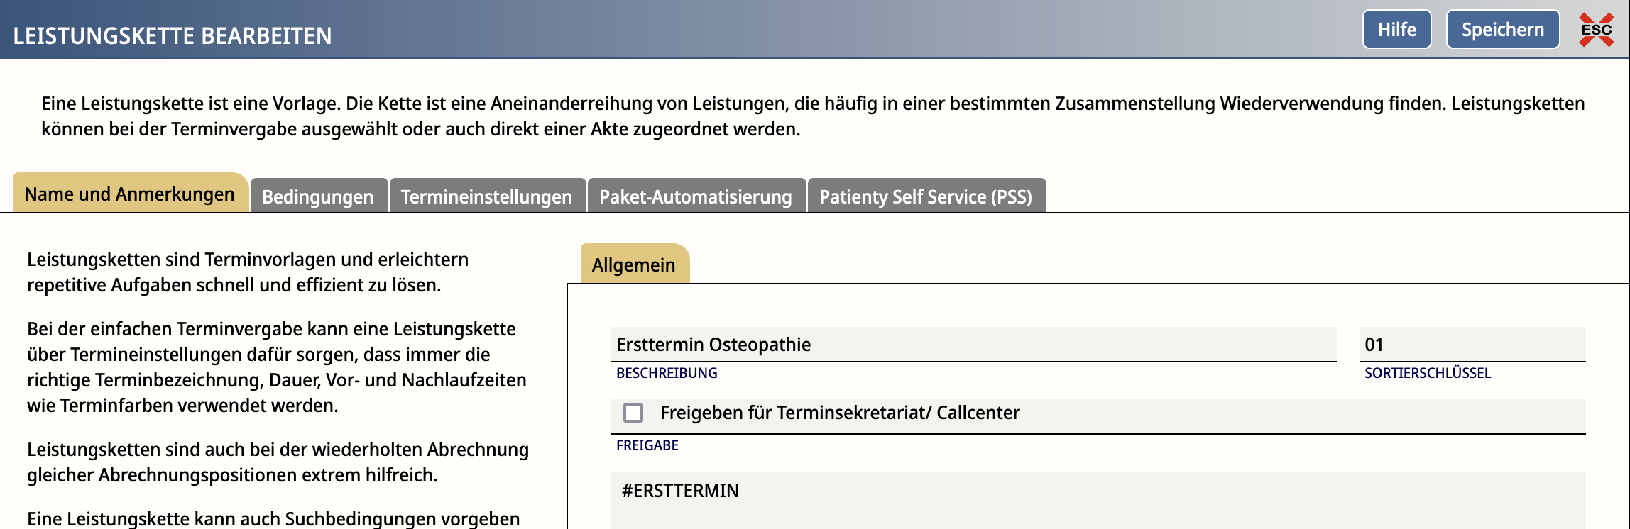The height and width of the screenshot is (529, 1630).
Task: Go to Patienty Self Service (PSS) tab
Action: (926, 196)
